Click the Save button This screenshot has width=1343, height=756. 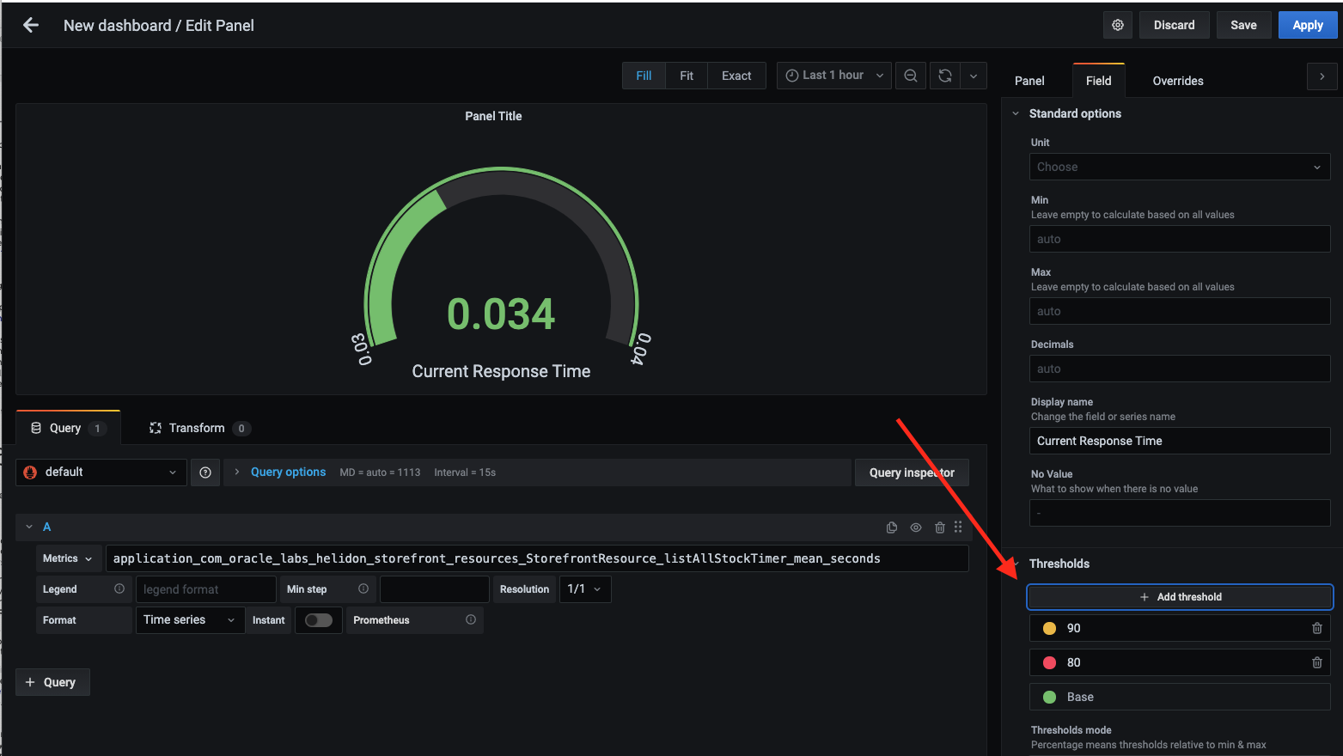pyautogui.click(x=1243, y=25)
